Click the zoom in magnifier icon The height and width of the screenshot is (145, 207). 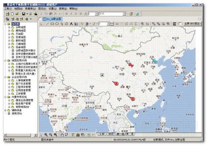point(46,134)
